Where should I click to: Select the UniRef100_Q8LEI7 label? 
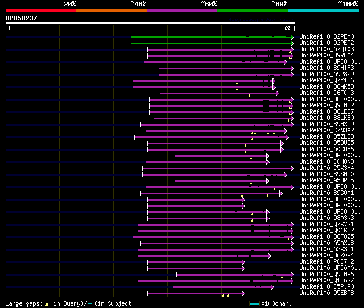[326, 112]
